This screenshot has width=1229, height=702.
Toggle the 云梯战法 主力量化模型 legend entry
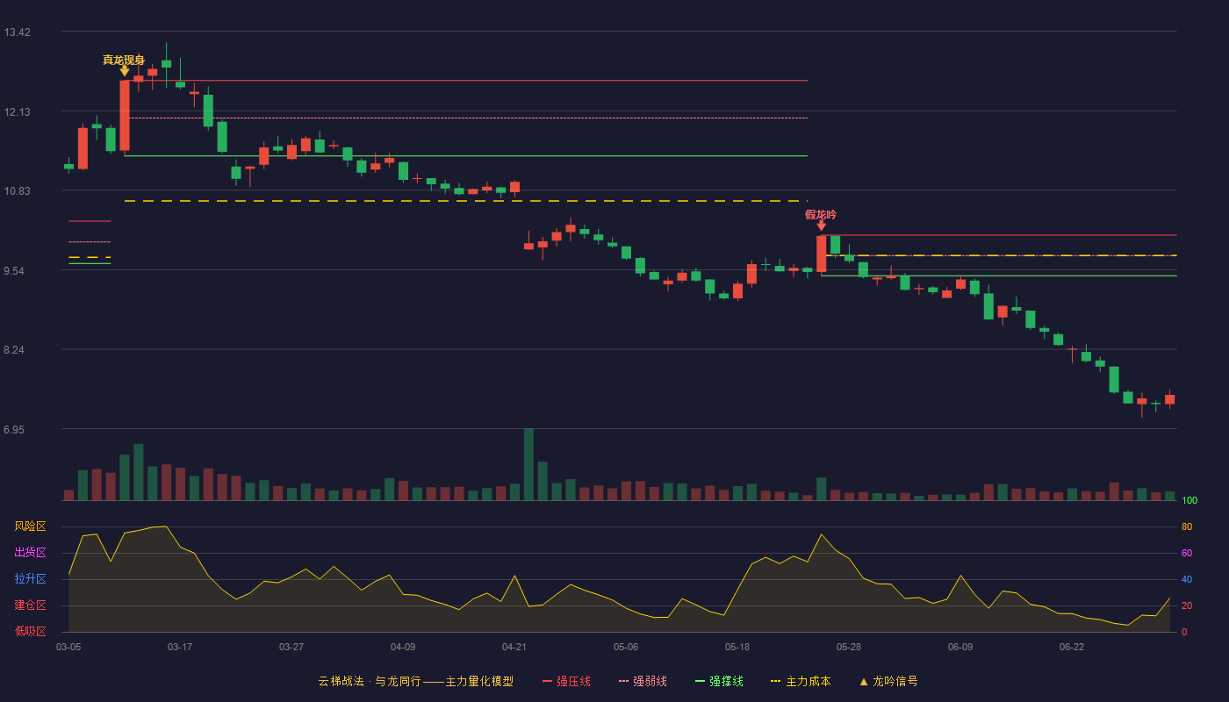(415, 681)
